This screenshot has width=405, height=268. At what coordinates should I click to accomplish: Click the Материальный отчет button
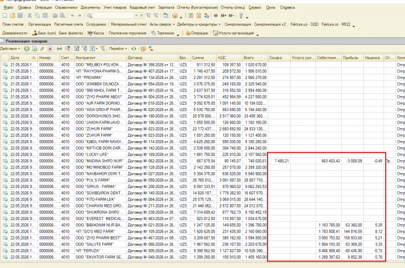pyautogui.click(x=129, y=25)
